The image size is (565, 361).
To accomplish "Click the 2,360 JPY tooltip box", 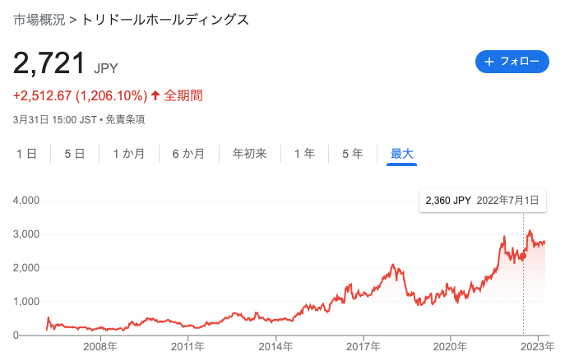I will click(x=483, y=201).
